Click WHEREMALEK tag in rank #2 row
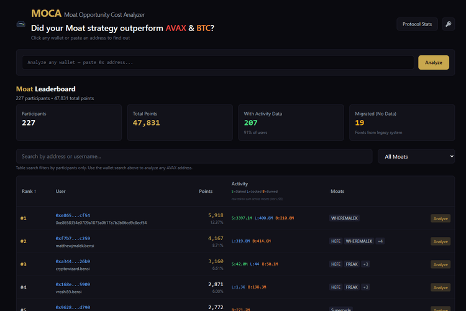The image size is (466, 311). coord(359,241)
